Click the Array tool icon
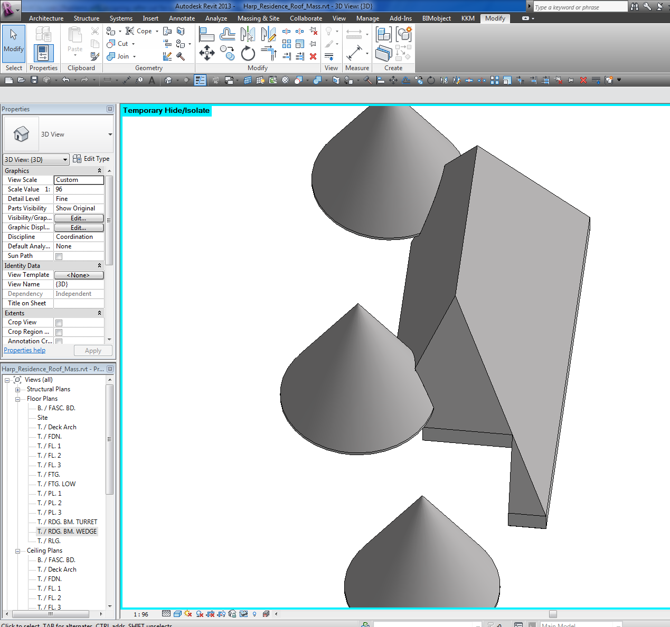 [287, 44]
